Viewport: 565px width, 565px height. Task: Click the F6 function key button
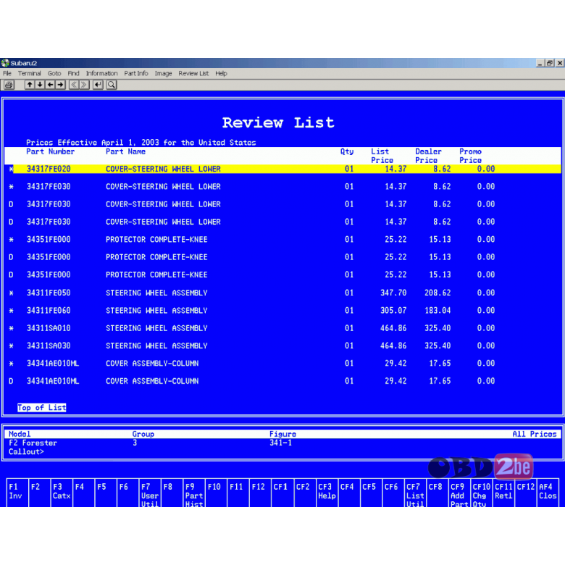click(x=128, y=493)
